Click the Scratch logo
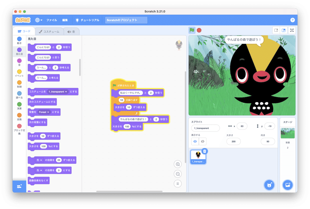Viewport: 310px width, 209px height. [x=23, y=20]
